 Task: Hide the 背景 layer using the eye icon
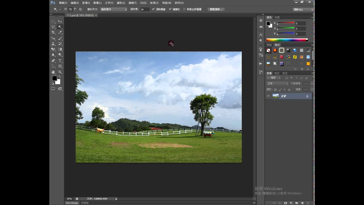pos(268,96)
